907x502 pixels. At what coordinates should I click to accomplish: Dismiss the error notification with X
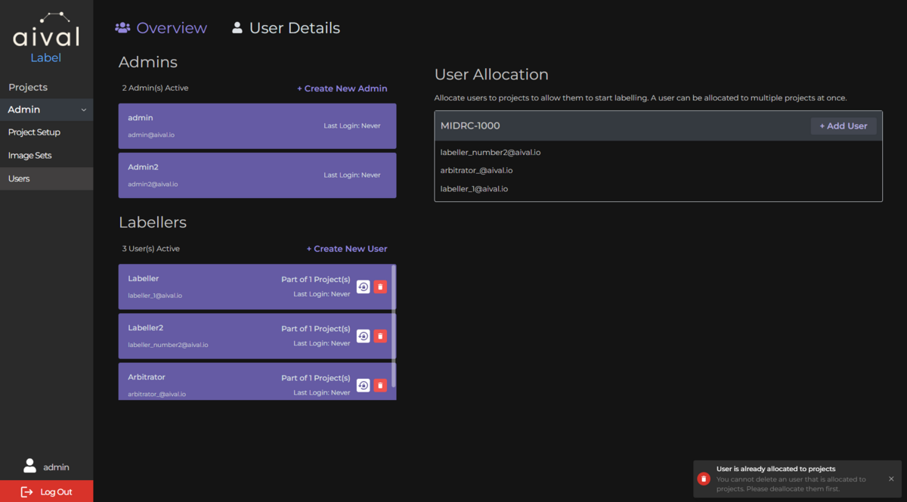coord(891,479)
